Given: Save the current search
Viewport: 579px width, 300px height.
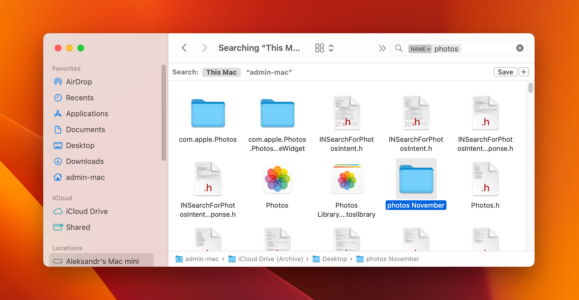Looking at the screenshot, I should tap(505, 72).
